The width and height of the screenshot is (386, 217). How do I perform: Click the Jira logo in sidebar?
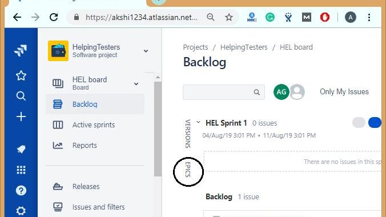[x=21, y=51]
